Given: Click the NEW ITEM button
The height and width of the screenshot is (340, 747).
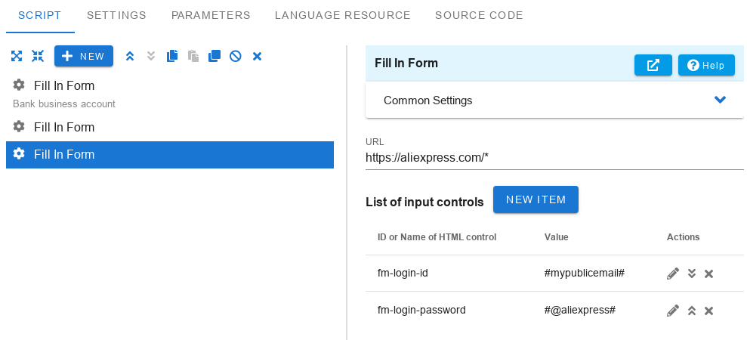Looking at the screenshot, I should point(536,199).
